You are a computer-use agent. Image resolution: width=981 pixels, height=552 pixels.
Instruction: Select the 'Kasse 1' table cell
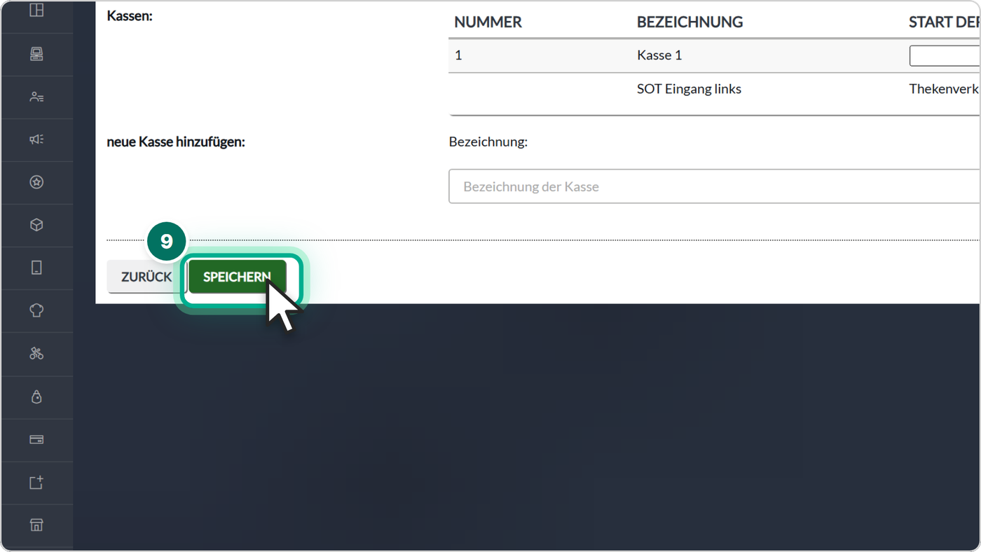pyautogui.click(x=659, y=55)
